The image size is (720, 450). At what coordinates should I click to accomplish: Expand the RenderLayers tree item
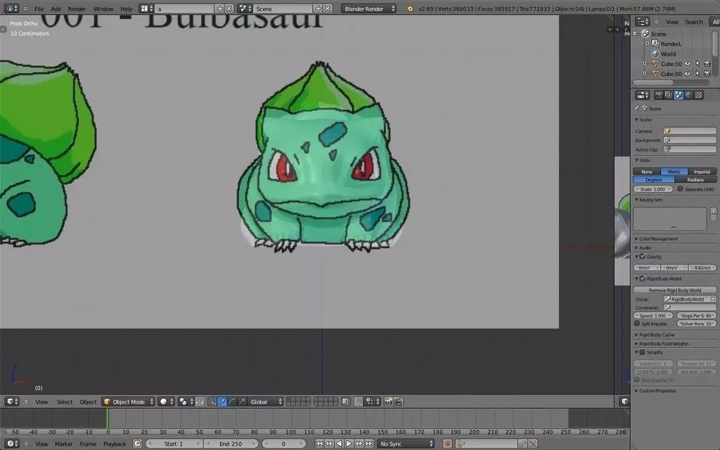[647, 44]
